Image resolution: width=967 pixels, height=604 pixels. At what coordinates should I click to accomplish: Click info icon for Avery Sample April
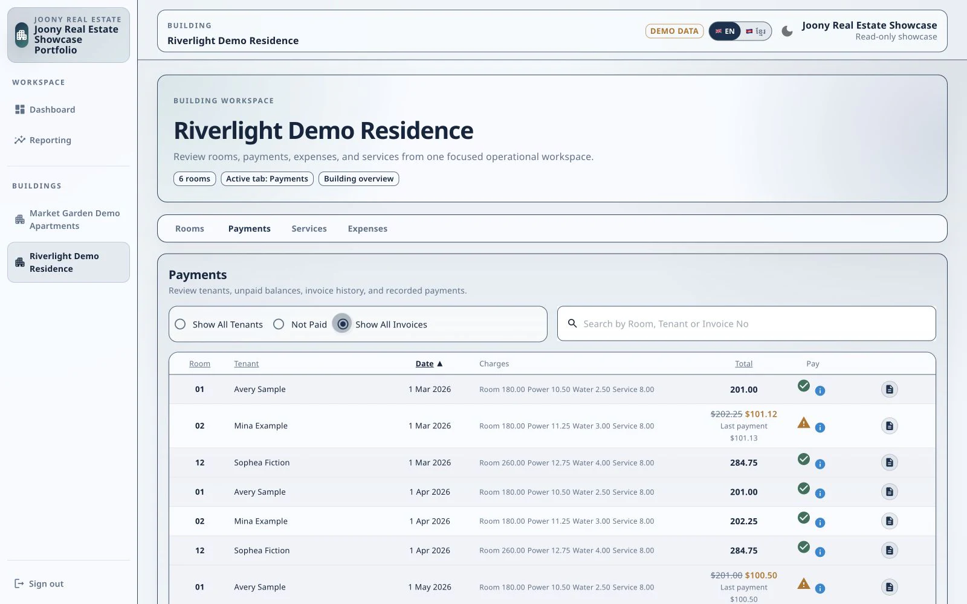point(820,493)
